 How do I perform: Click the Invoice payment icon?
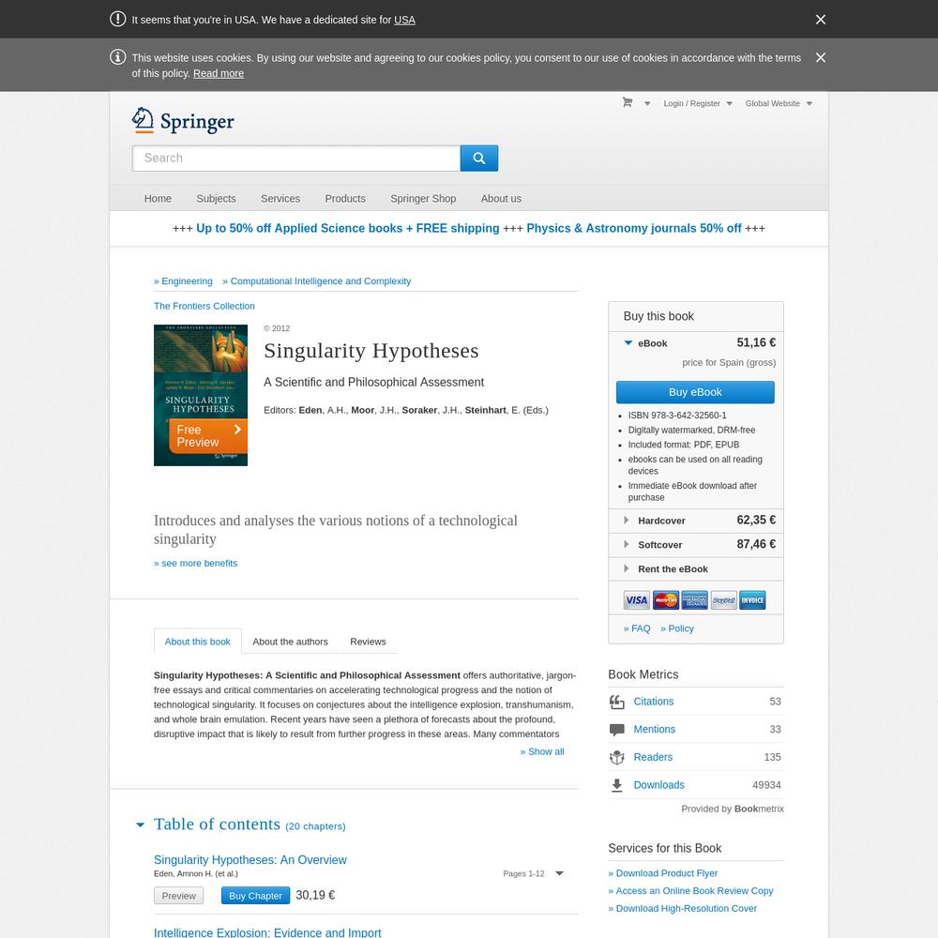point(752,600)
